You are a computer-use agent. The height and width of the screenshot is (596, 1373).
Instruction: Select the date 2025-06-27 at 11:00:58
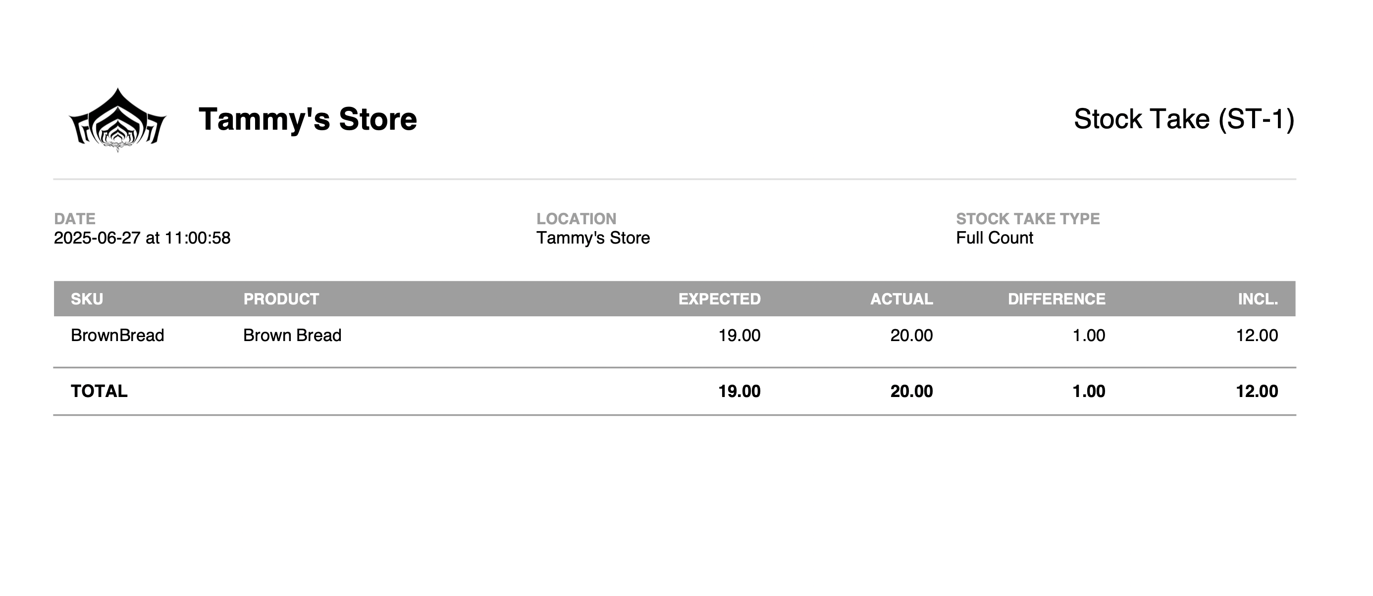tap(142, 238)
